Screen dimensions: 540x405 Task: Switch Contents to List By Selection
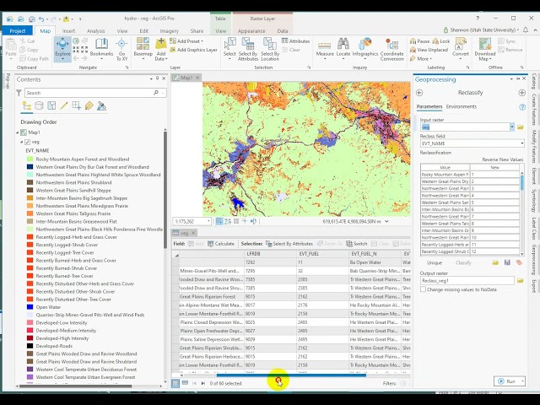coord(51,105)
